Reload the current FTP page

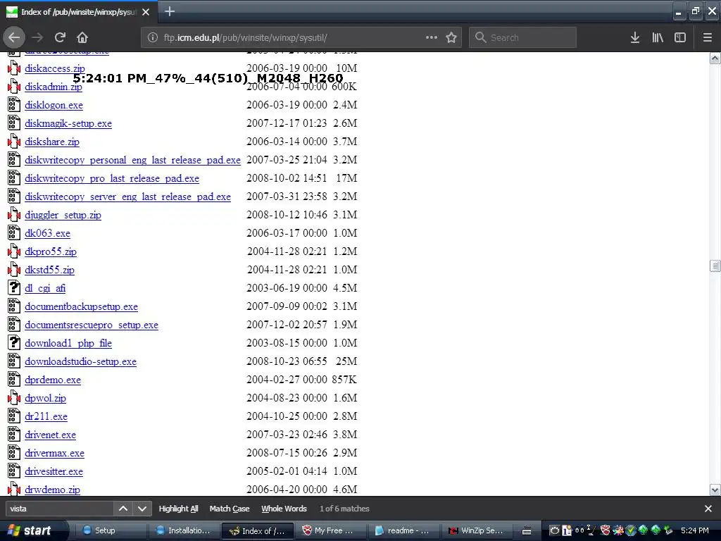click(x=60, y=37)
